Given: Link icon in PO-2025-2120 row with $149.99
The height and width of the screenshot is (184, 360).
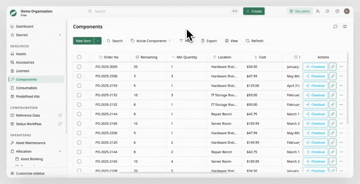Looking at the screenshot, I should click(333, 142).
